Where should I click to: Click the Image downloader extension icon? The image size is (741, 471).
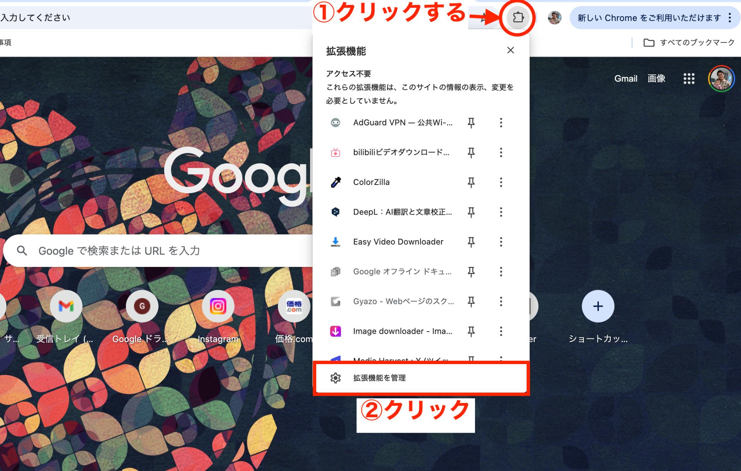[x=335, y=331]
